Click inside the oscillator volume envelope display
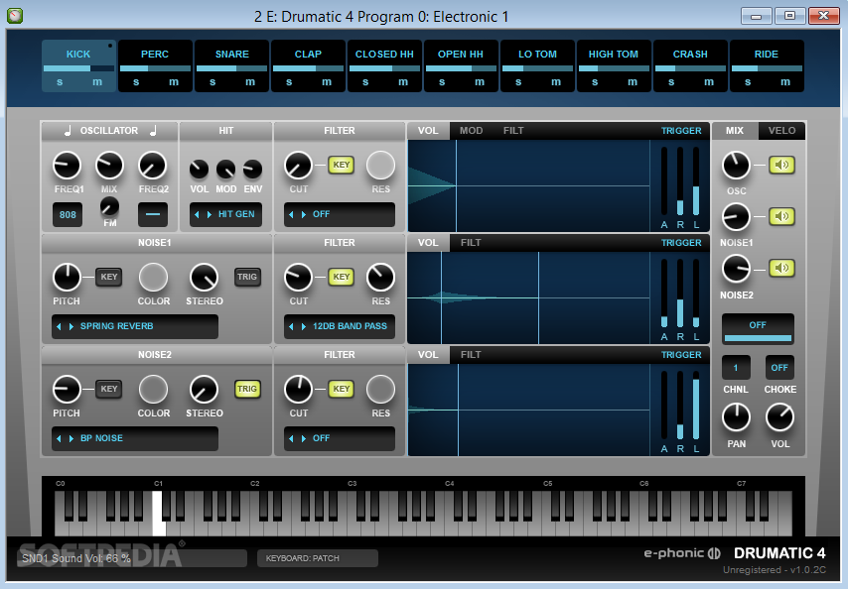Screen dimensions: 848x589 528,185
